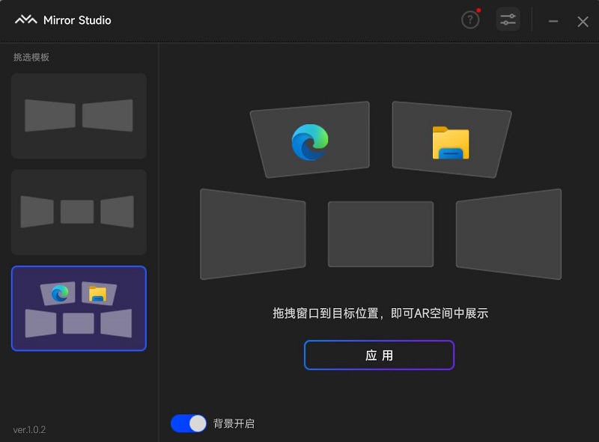Click the 背景开启 label text
599x442 pixels.
pos(234,423)
